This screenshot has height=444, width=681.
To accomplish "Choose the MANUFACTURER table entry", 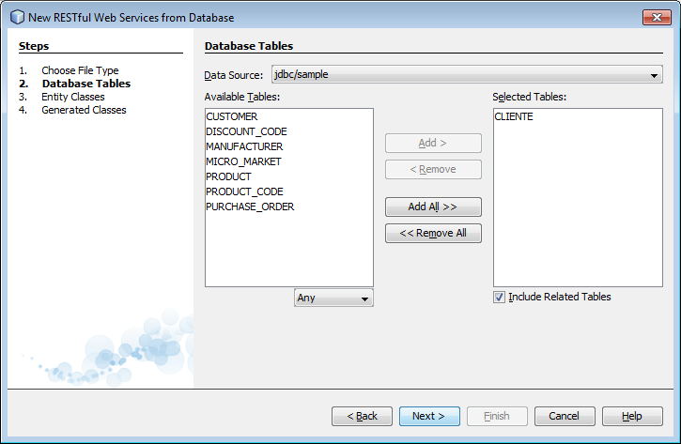I will (x=244, y=146).
